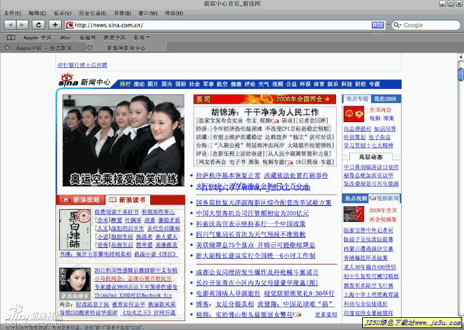Open the 历史记录(I) menu
464x330 pixels.
(92, 13)
